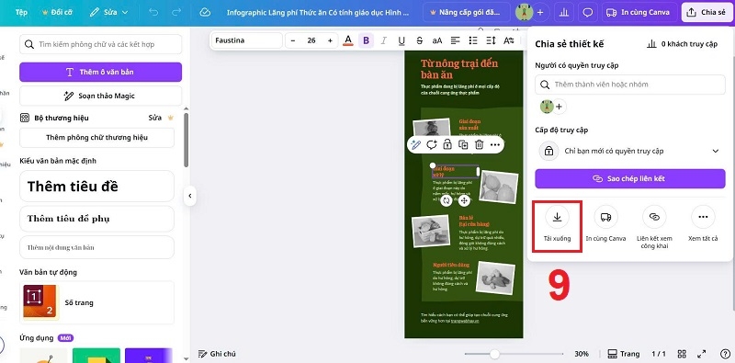This screenshot has height=363, width=735.
Task: Click Thêm ô văn bản button
Action: [100, 72]
